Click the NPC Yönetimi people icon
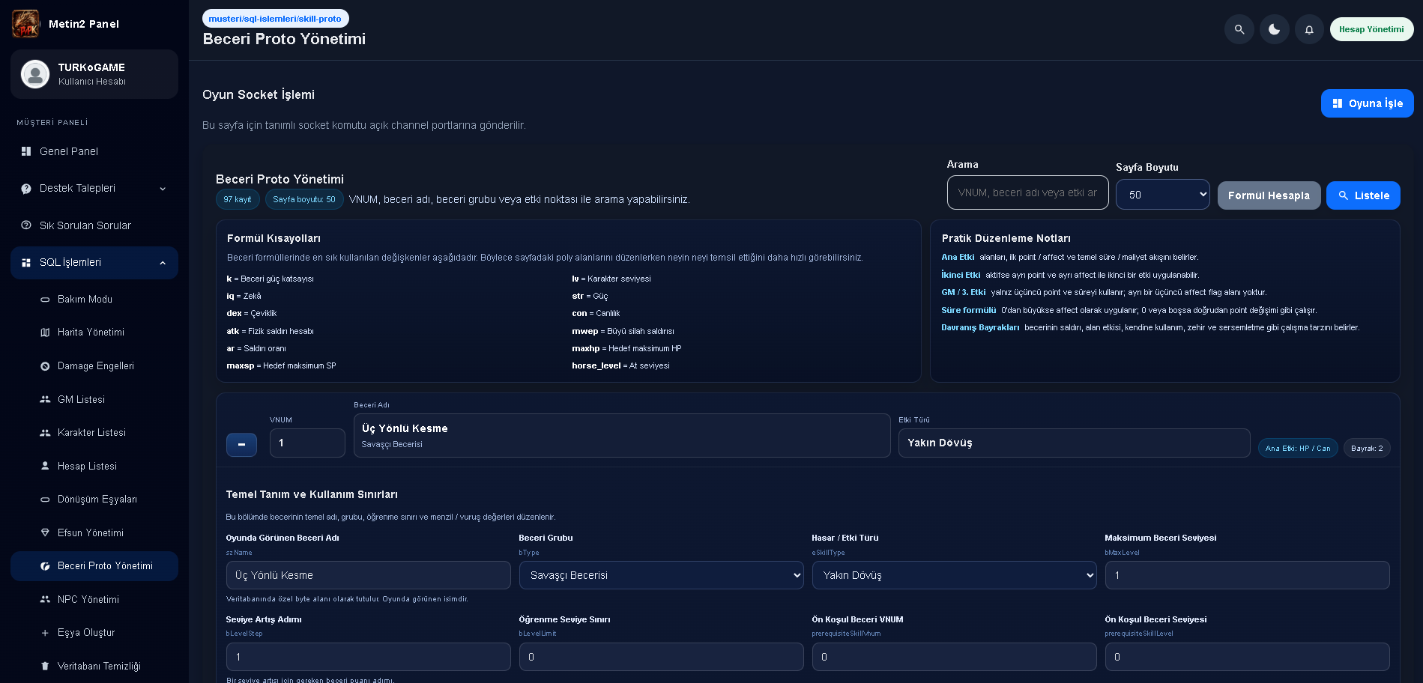The height and width of the screenshot is (683, 1423). 45,599
